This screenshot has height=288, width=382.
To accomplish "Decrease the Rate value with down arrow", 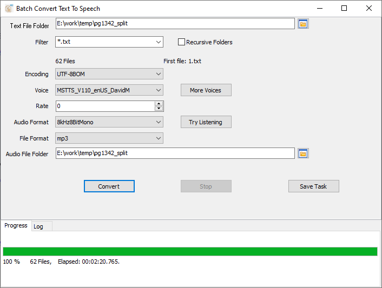I will point(159,109).
